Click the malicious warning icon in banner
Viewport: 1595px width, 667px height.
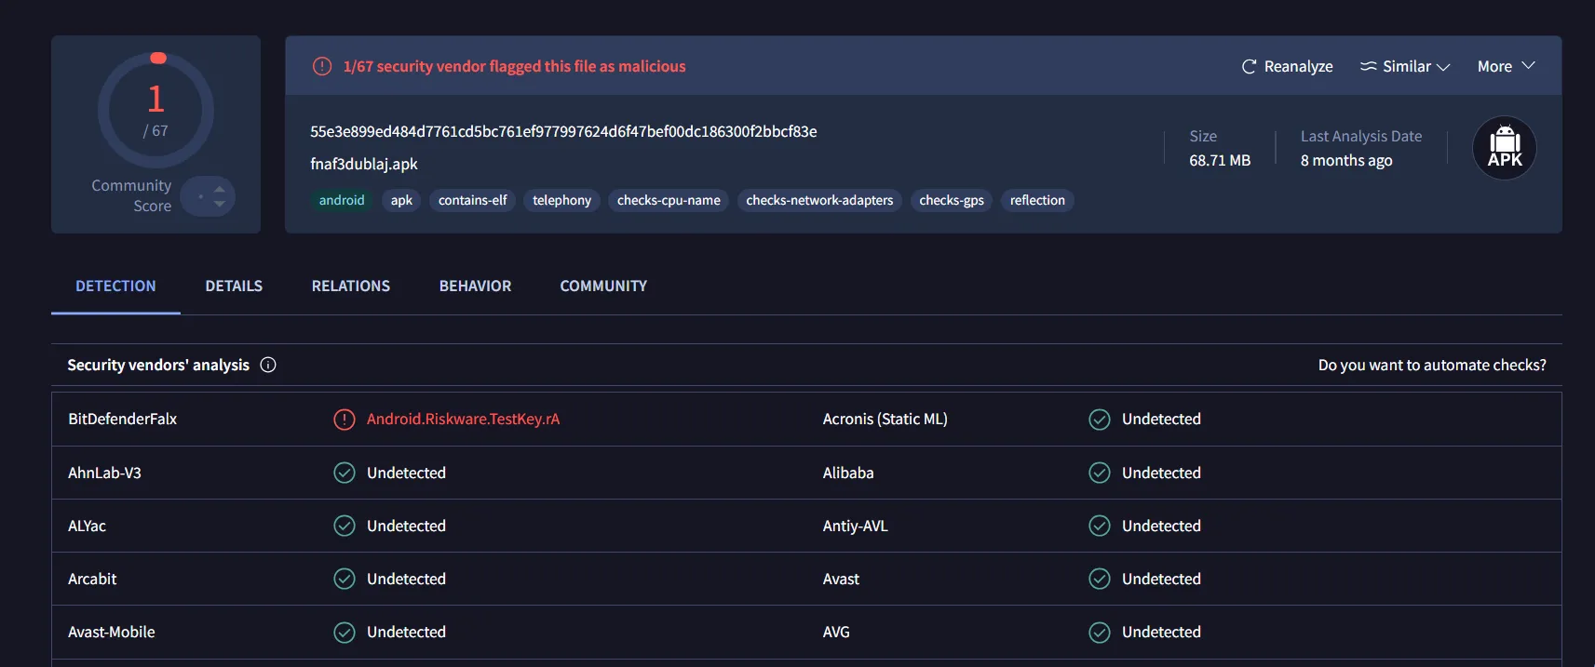(322, 67)
